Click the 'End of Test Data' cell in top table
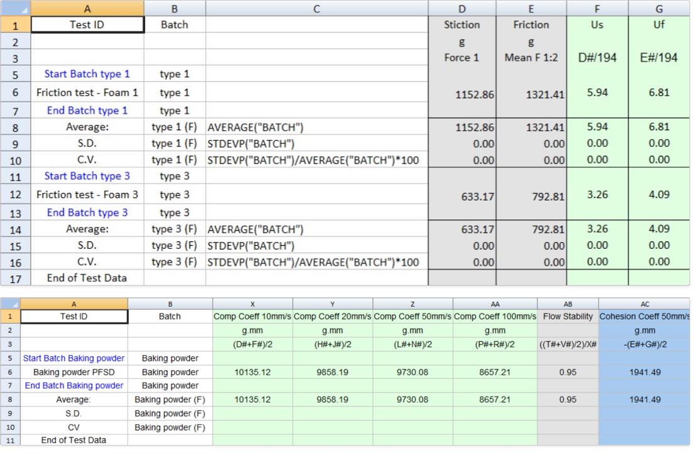This screenshot has width=697, height=455. (87, 278)
